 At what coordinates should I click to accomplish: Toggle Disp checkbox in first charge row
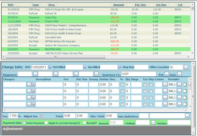point(151,85)
